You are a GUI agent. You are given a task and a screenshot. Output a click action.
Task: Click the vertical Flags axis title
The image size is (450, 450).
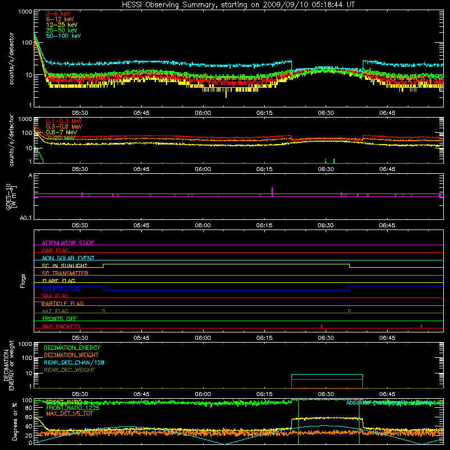pyautogui.click(x=23, y=281)
